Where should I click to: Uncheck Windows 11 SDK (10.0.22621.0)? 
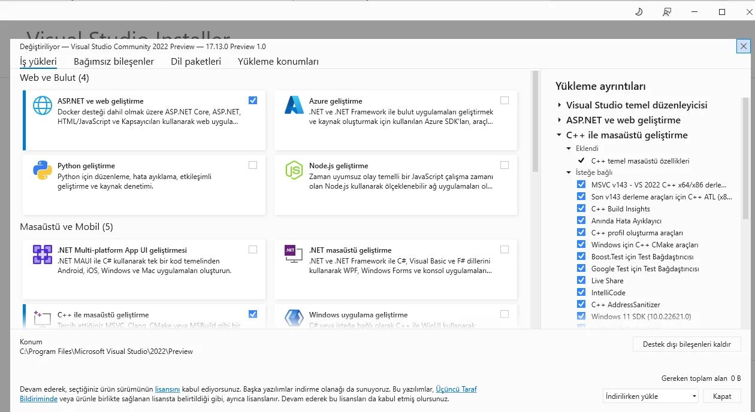(x=581, y=316)
